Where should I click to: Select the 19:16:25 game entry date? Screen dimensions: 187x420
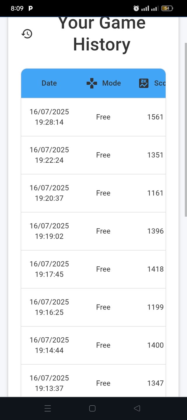click(49, 307)
